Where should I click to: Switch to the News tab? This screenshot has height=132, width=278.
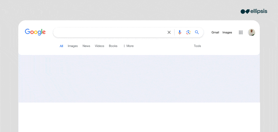coord(86,46)
